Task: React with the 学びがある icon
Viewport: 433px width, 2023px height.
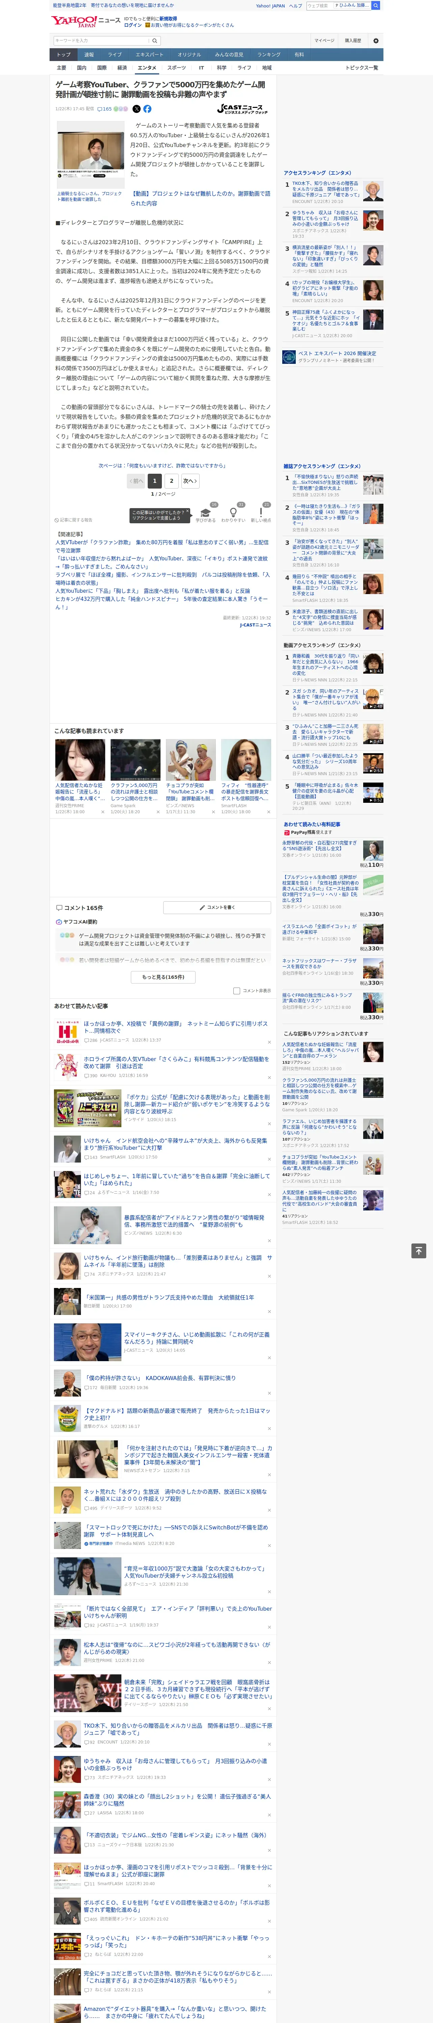Action: point(206,512)
